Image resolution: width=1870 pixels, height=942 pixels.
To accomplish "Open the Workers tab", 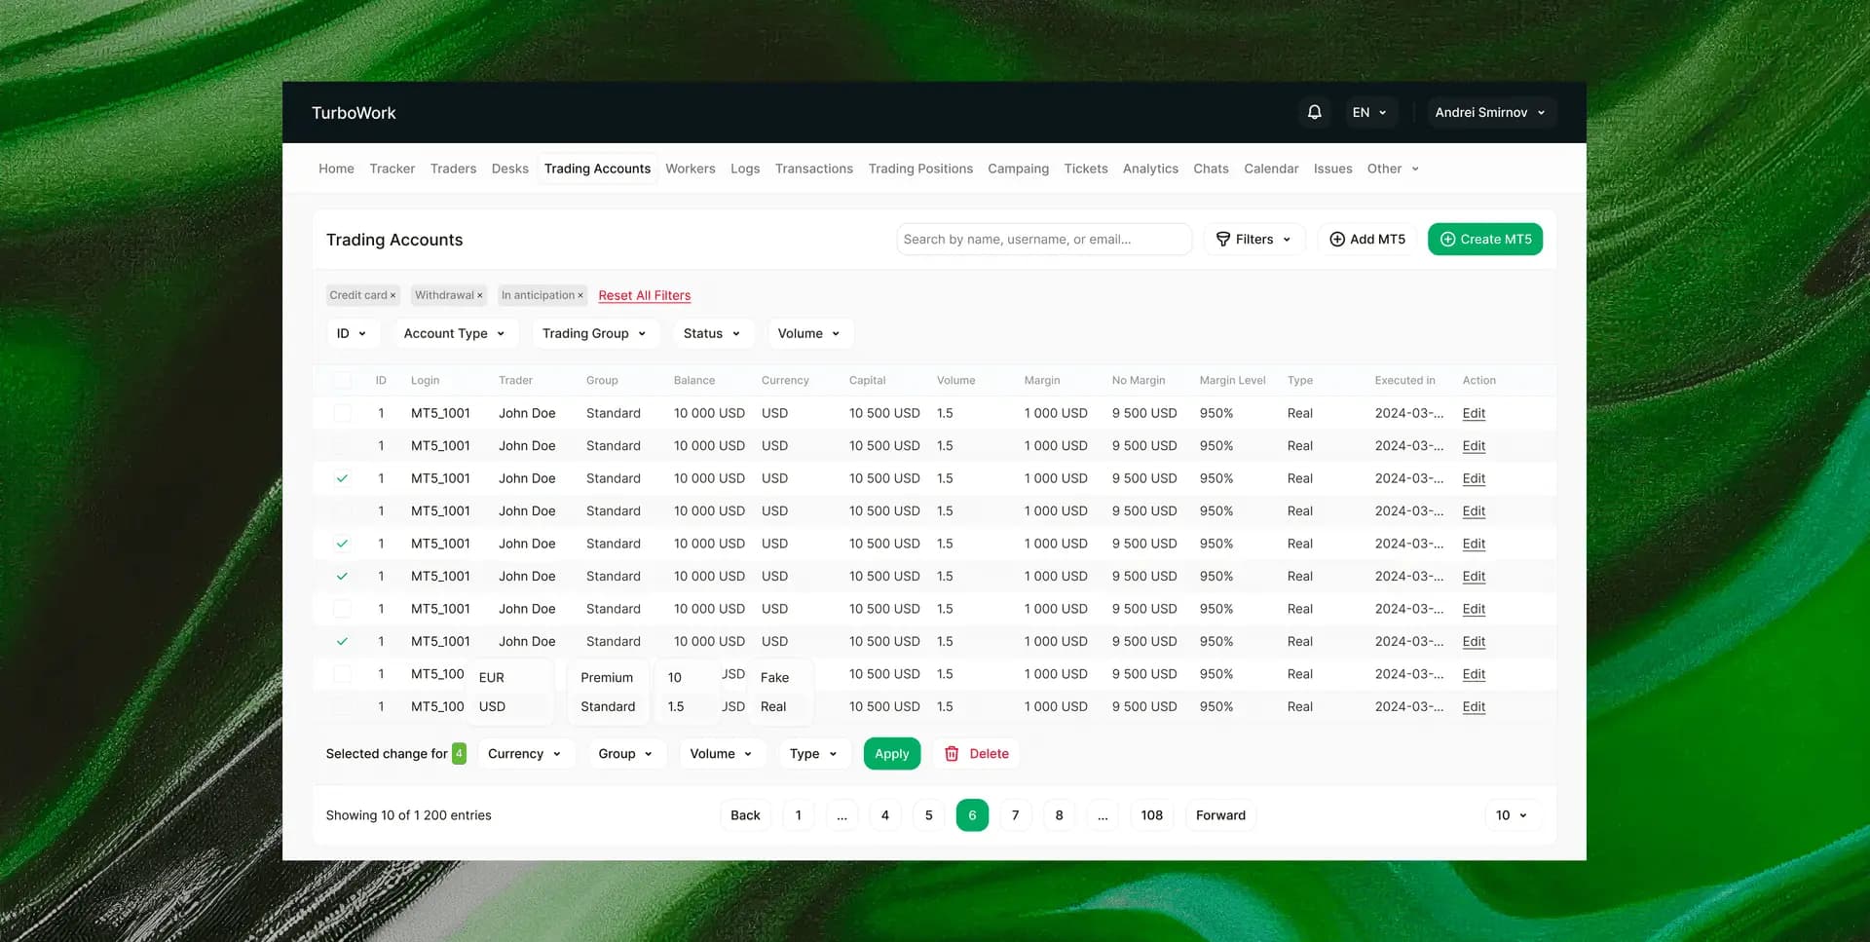I will tap(691, 169).
